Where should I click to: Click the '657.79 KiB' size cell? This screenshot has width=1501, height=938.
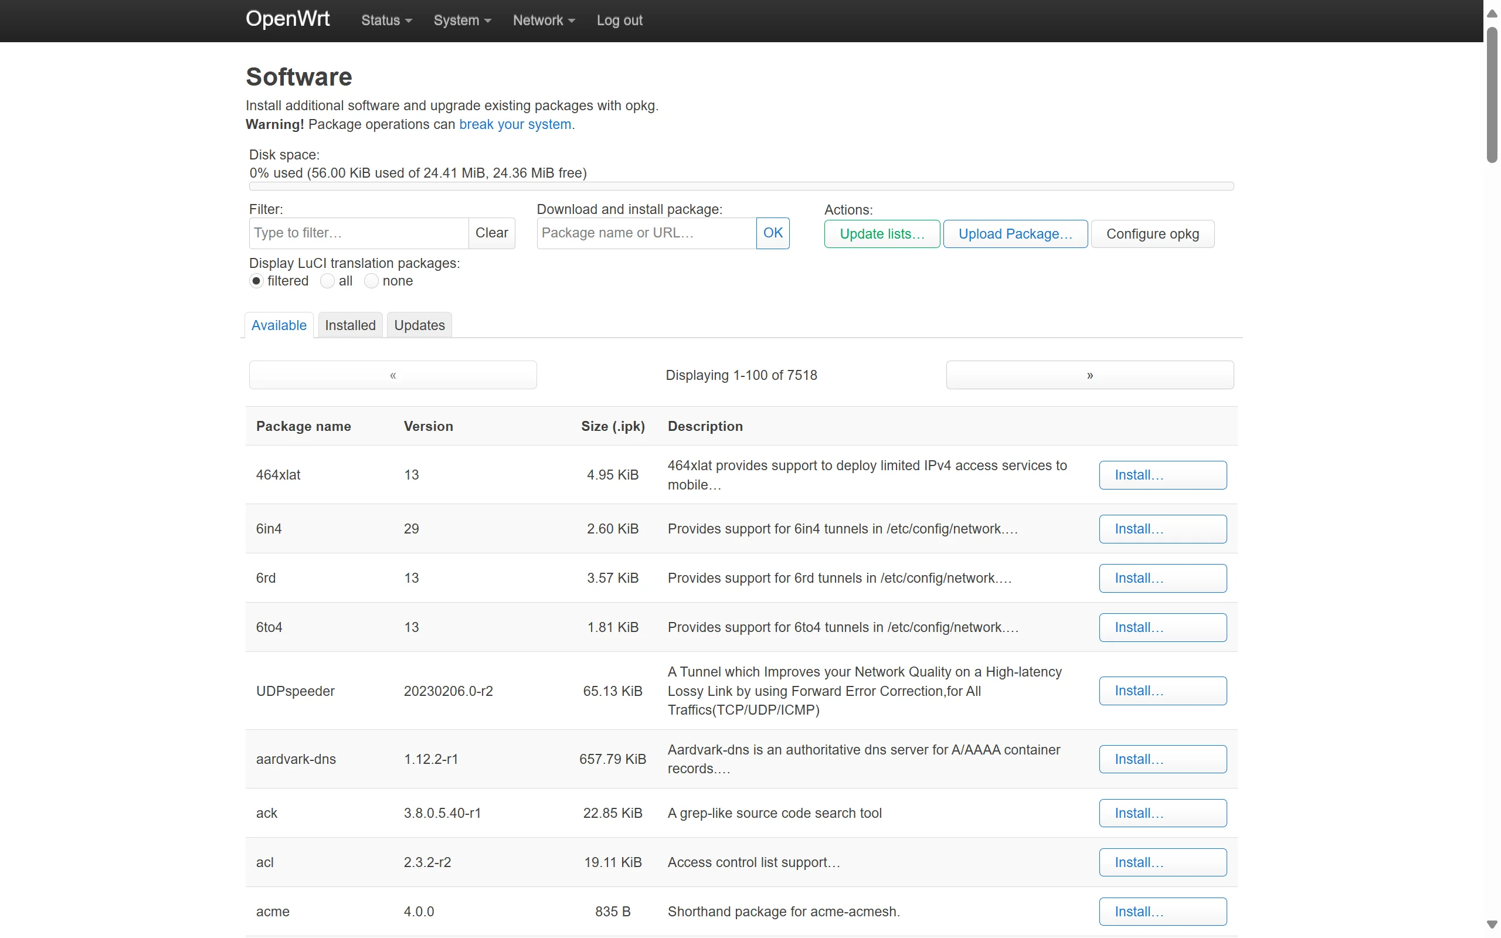(613, 759)
